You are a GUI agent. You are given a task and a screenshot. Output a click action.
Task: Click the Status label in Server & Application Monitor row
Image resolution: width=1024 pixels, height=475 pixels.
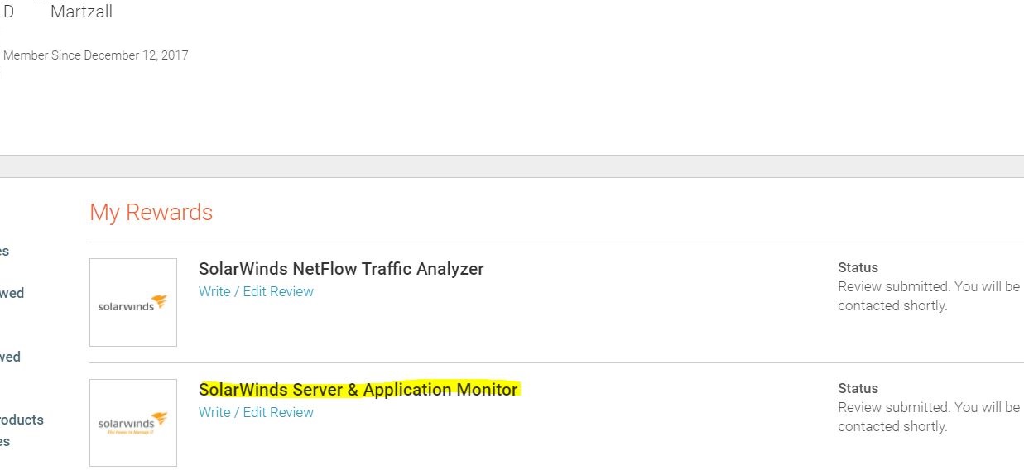coord(858,388)
